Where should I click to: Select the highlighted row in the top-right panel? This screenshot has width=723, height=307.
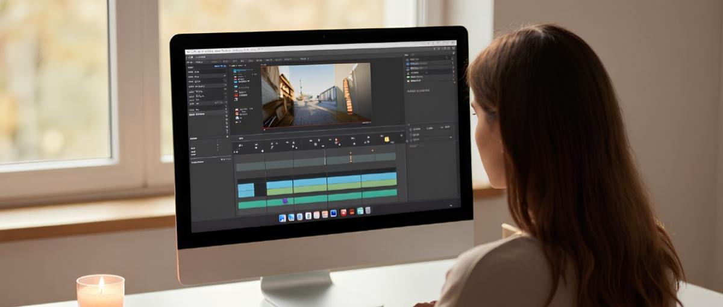[429, 64]
